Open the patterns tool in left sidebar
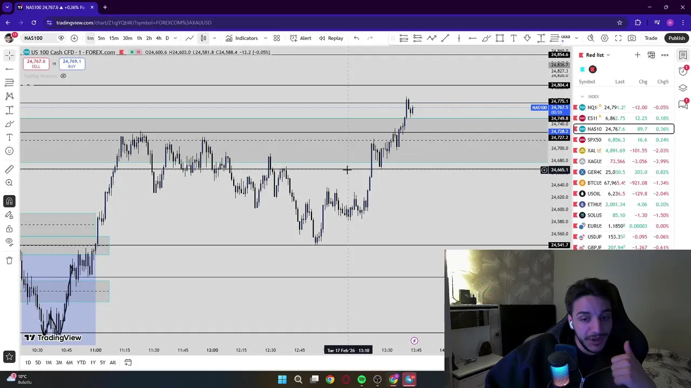This screenshot has height=388, width=691. coord(9,96)
